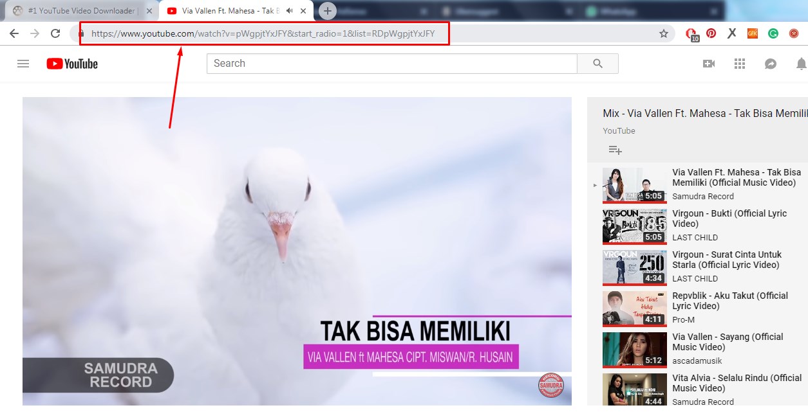Reload the page with the refresh icon

pyautogui.click(x=55, y=33)
